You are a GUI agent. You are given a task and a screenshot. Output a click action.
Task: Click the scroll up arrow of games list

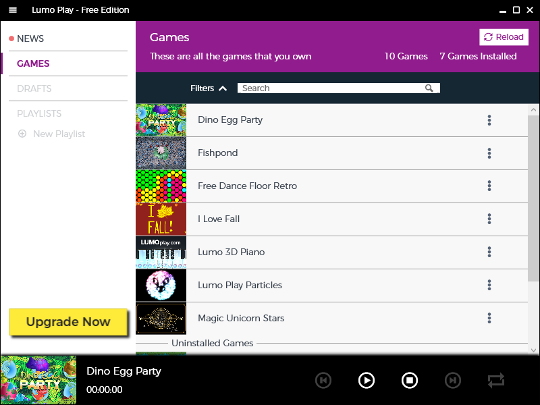[x=533, y=110]
